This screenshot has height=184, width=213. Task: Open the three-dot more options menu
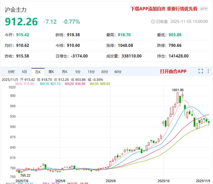point(208,71)
